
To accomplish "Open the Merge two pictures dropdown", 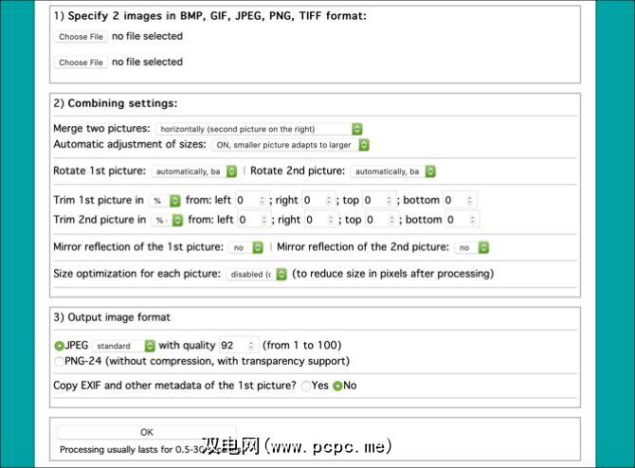I will [x=259, y=129].
